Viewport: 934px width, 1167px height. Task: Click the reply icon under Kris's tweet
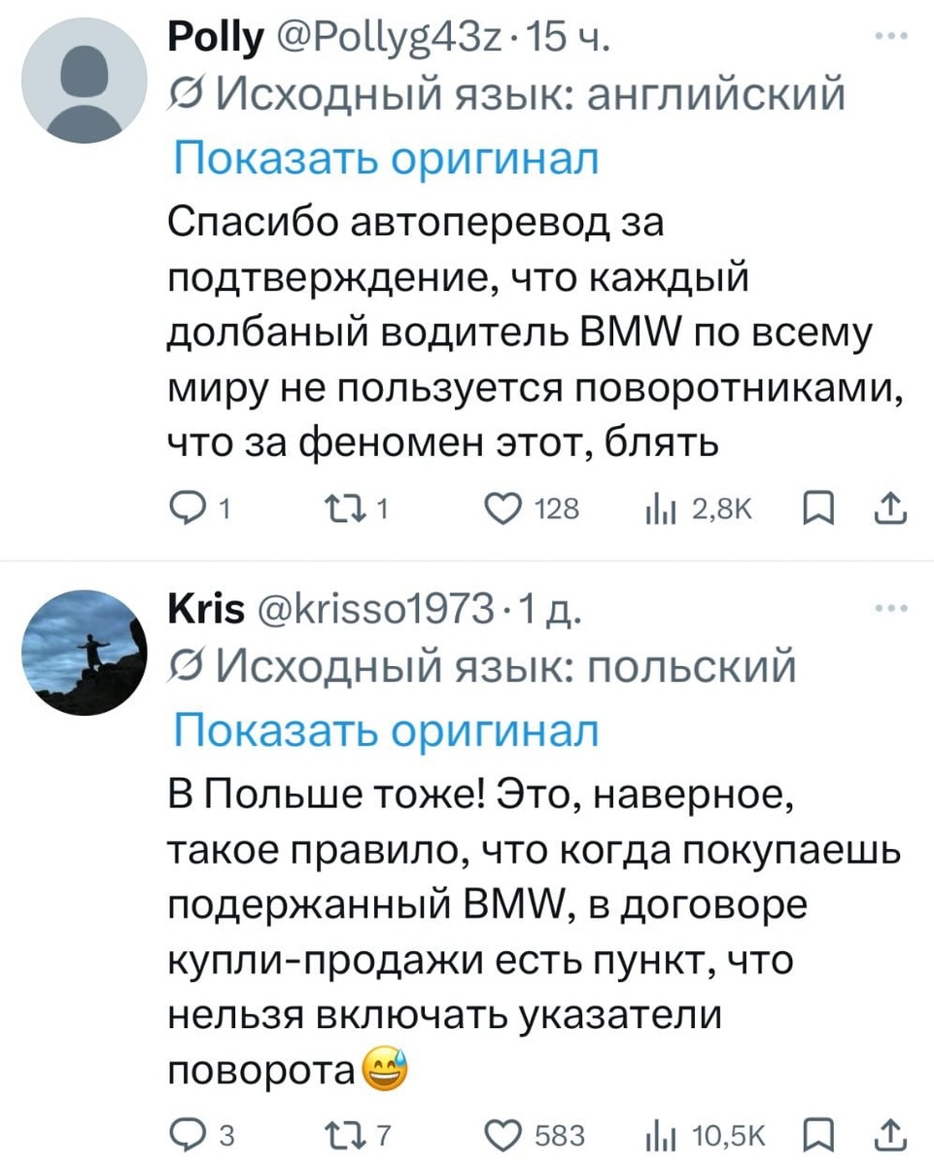[190, 1134]
